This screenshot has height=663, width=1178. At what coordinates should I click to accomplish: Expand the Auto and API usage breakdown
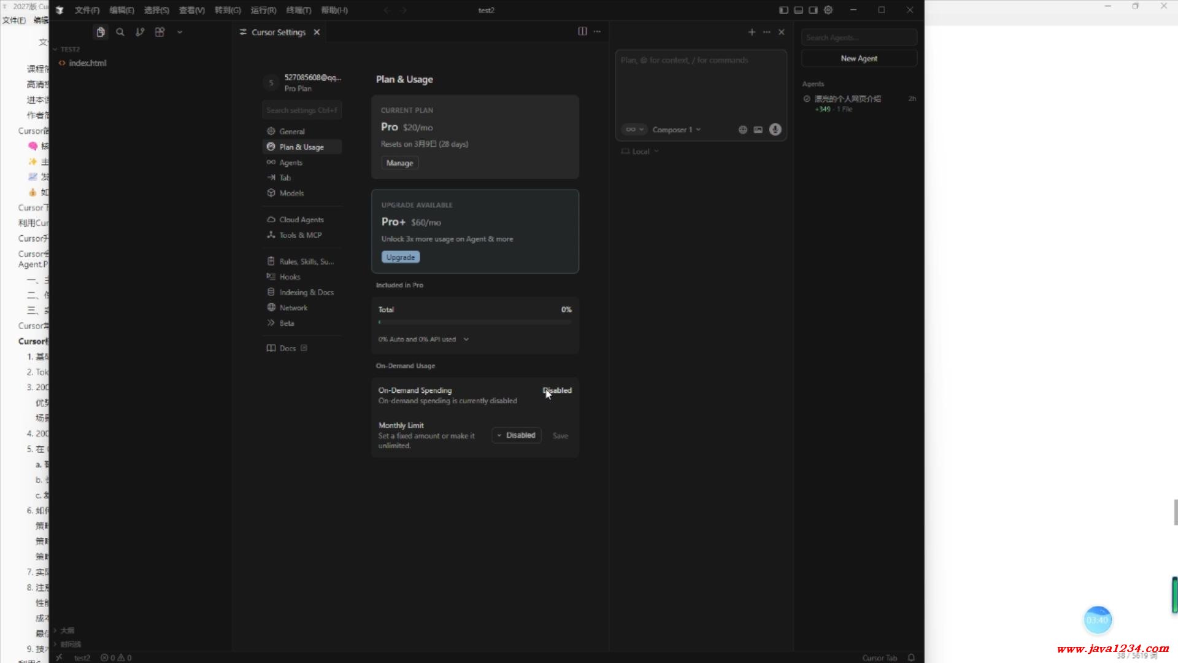pos(466,339)
